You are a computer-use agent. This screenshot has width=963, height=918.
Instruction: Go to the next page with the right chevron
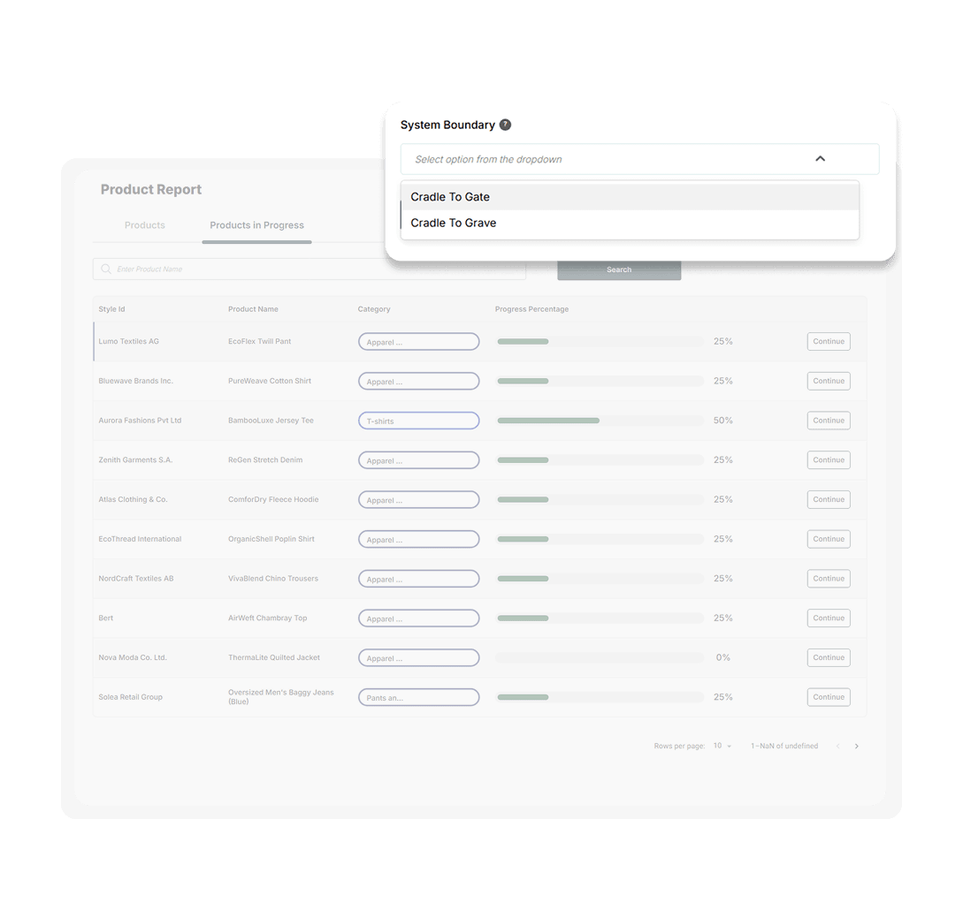point(855,746)
